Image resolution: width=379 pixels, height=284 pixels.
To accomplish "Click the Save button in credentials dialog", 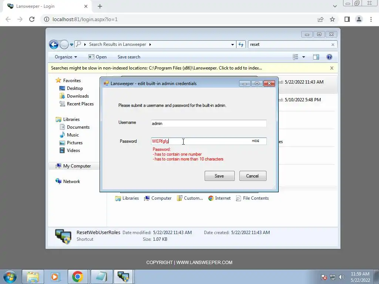I will coord(219,176).
